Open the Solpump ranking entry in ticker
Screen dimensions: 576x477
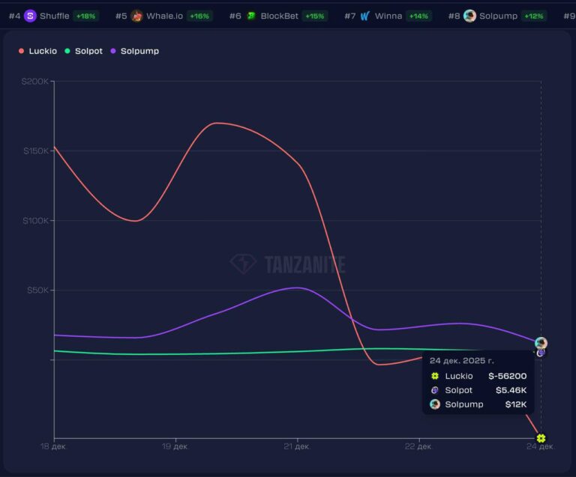(x=497, y=16)
